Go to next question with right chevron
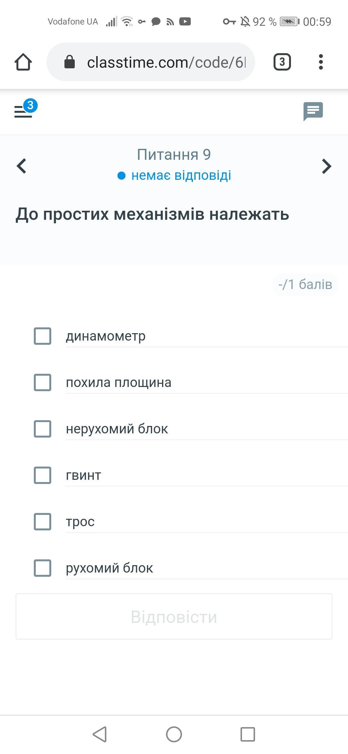 click(326, 166)
